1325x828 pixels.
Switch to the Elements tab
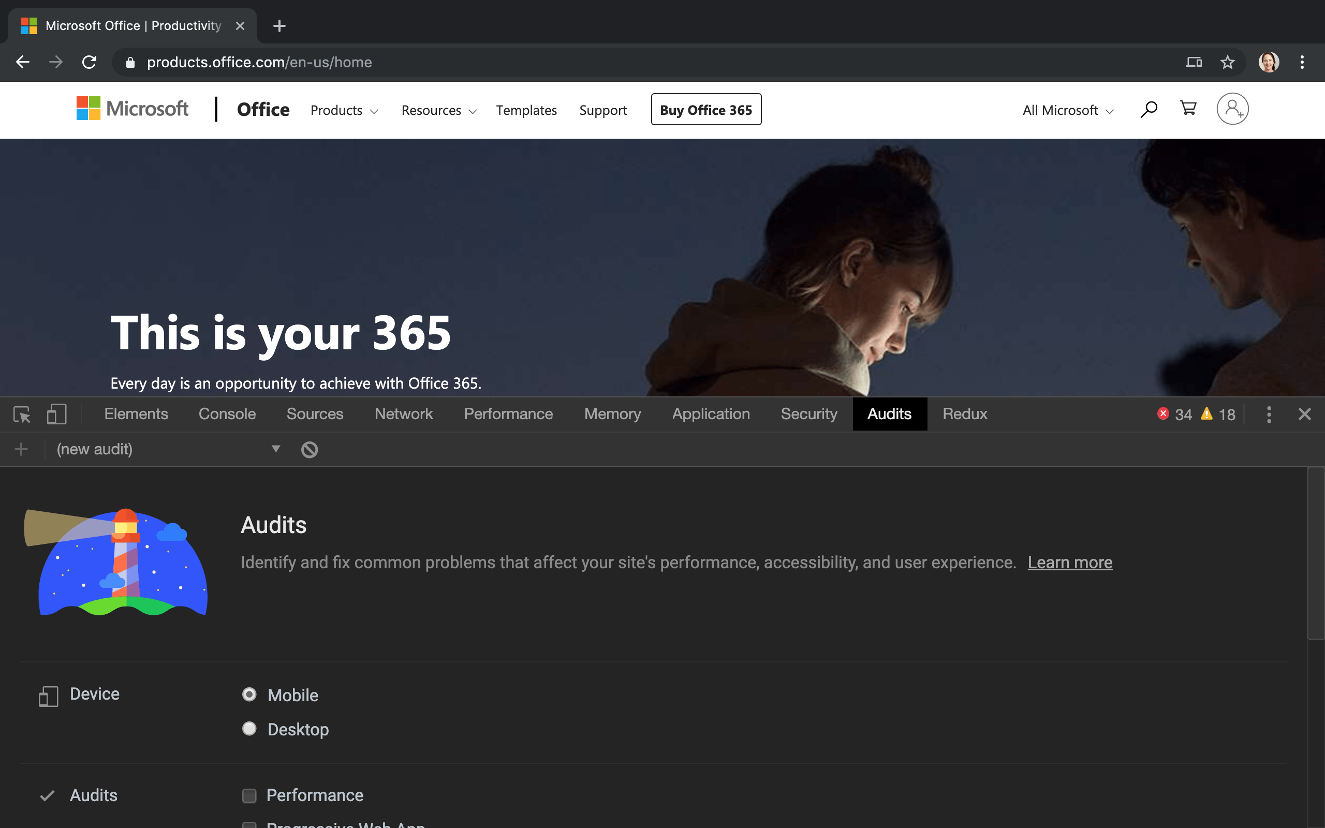tap(136, 414)
